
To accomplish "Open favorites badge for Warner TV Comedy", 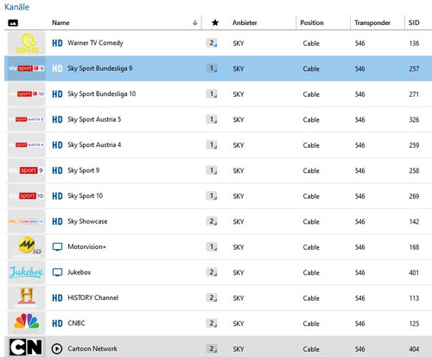I will pyautogui.click(x=212, y=43).
